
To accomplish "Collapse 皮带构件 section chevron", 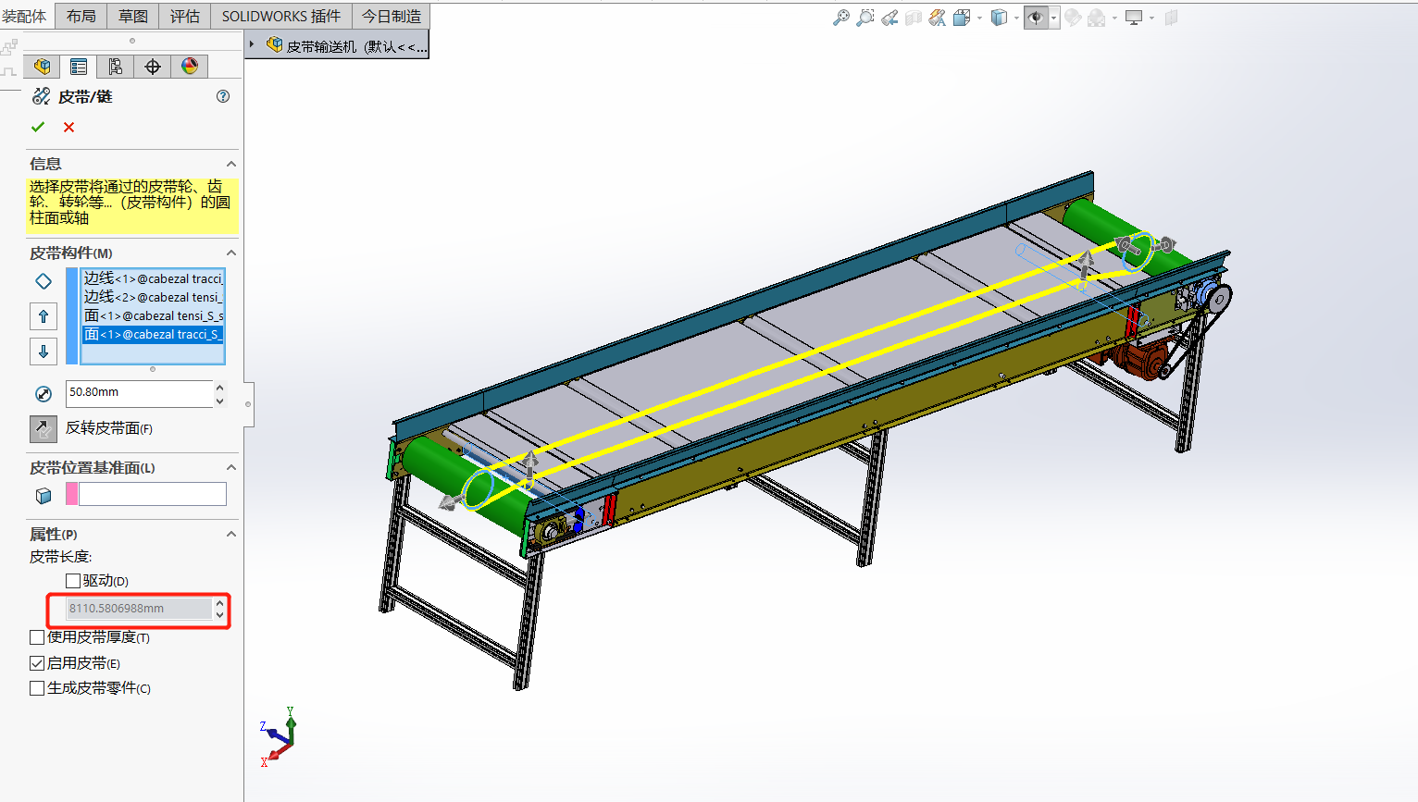I will click(230, 253).
